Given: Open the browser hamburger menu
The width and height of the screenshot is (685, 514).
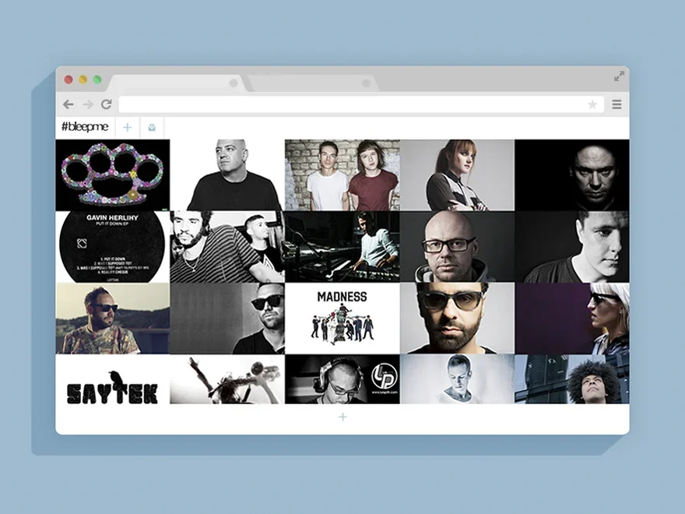Looking at the screenshot, I should (616, 104).
